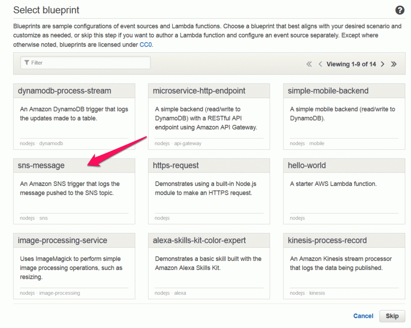Click the 'nodejs · kinesis' tags text
Viewport: 411px width, 328px height.
(x=307, y=293)
